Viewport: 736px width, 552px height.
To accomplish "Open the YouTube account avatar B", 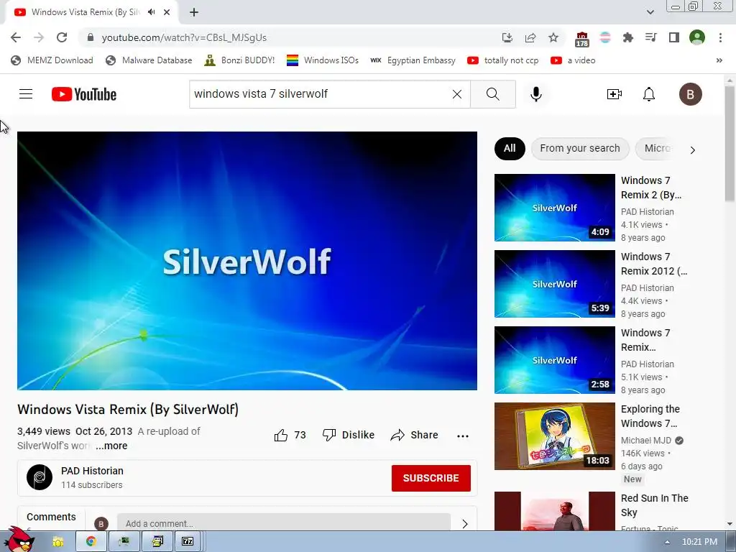I will pos(691,94).
